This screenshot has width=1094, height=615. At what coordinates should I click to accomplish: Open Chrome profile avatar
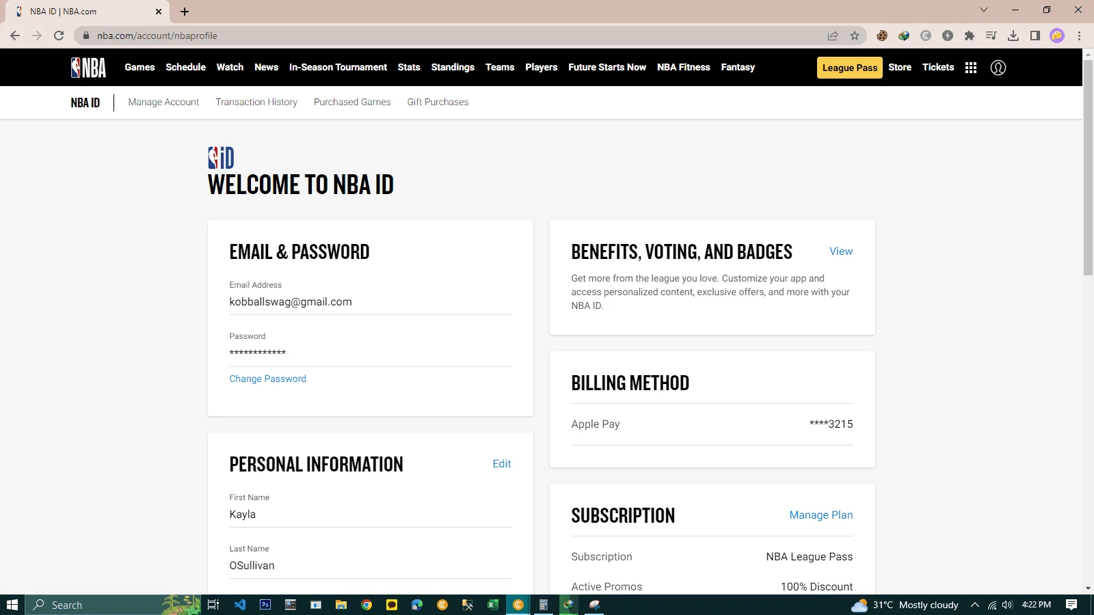pos(1057,36)
